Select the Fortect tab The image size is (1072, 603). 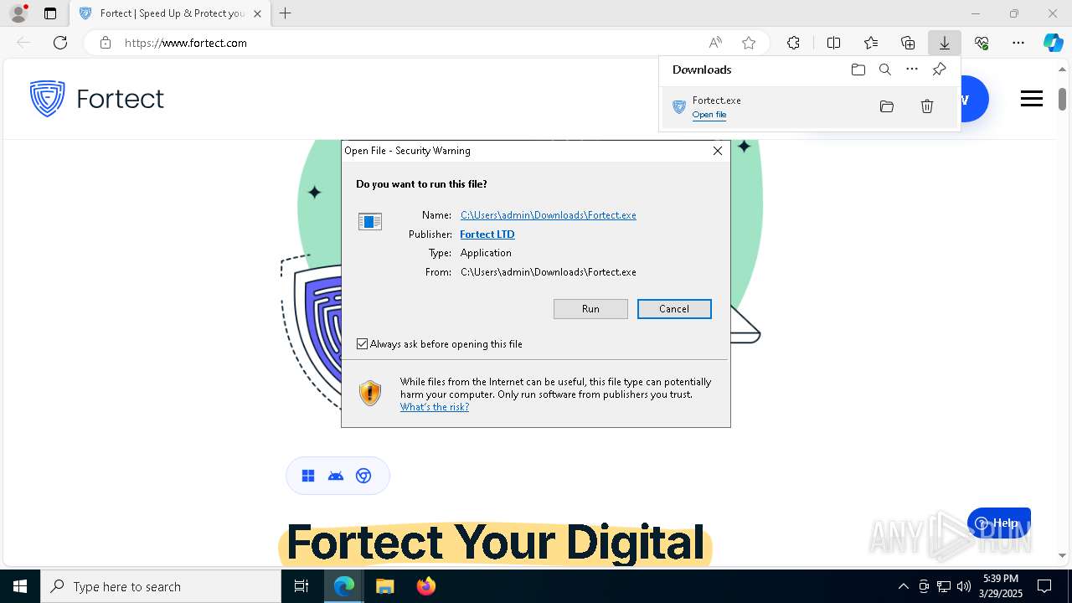(170, 13)
